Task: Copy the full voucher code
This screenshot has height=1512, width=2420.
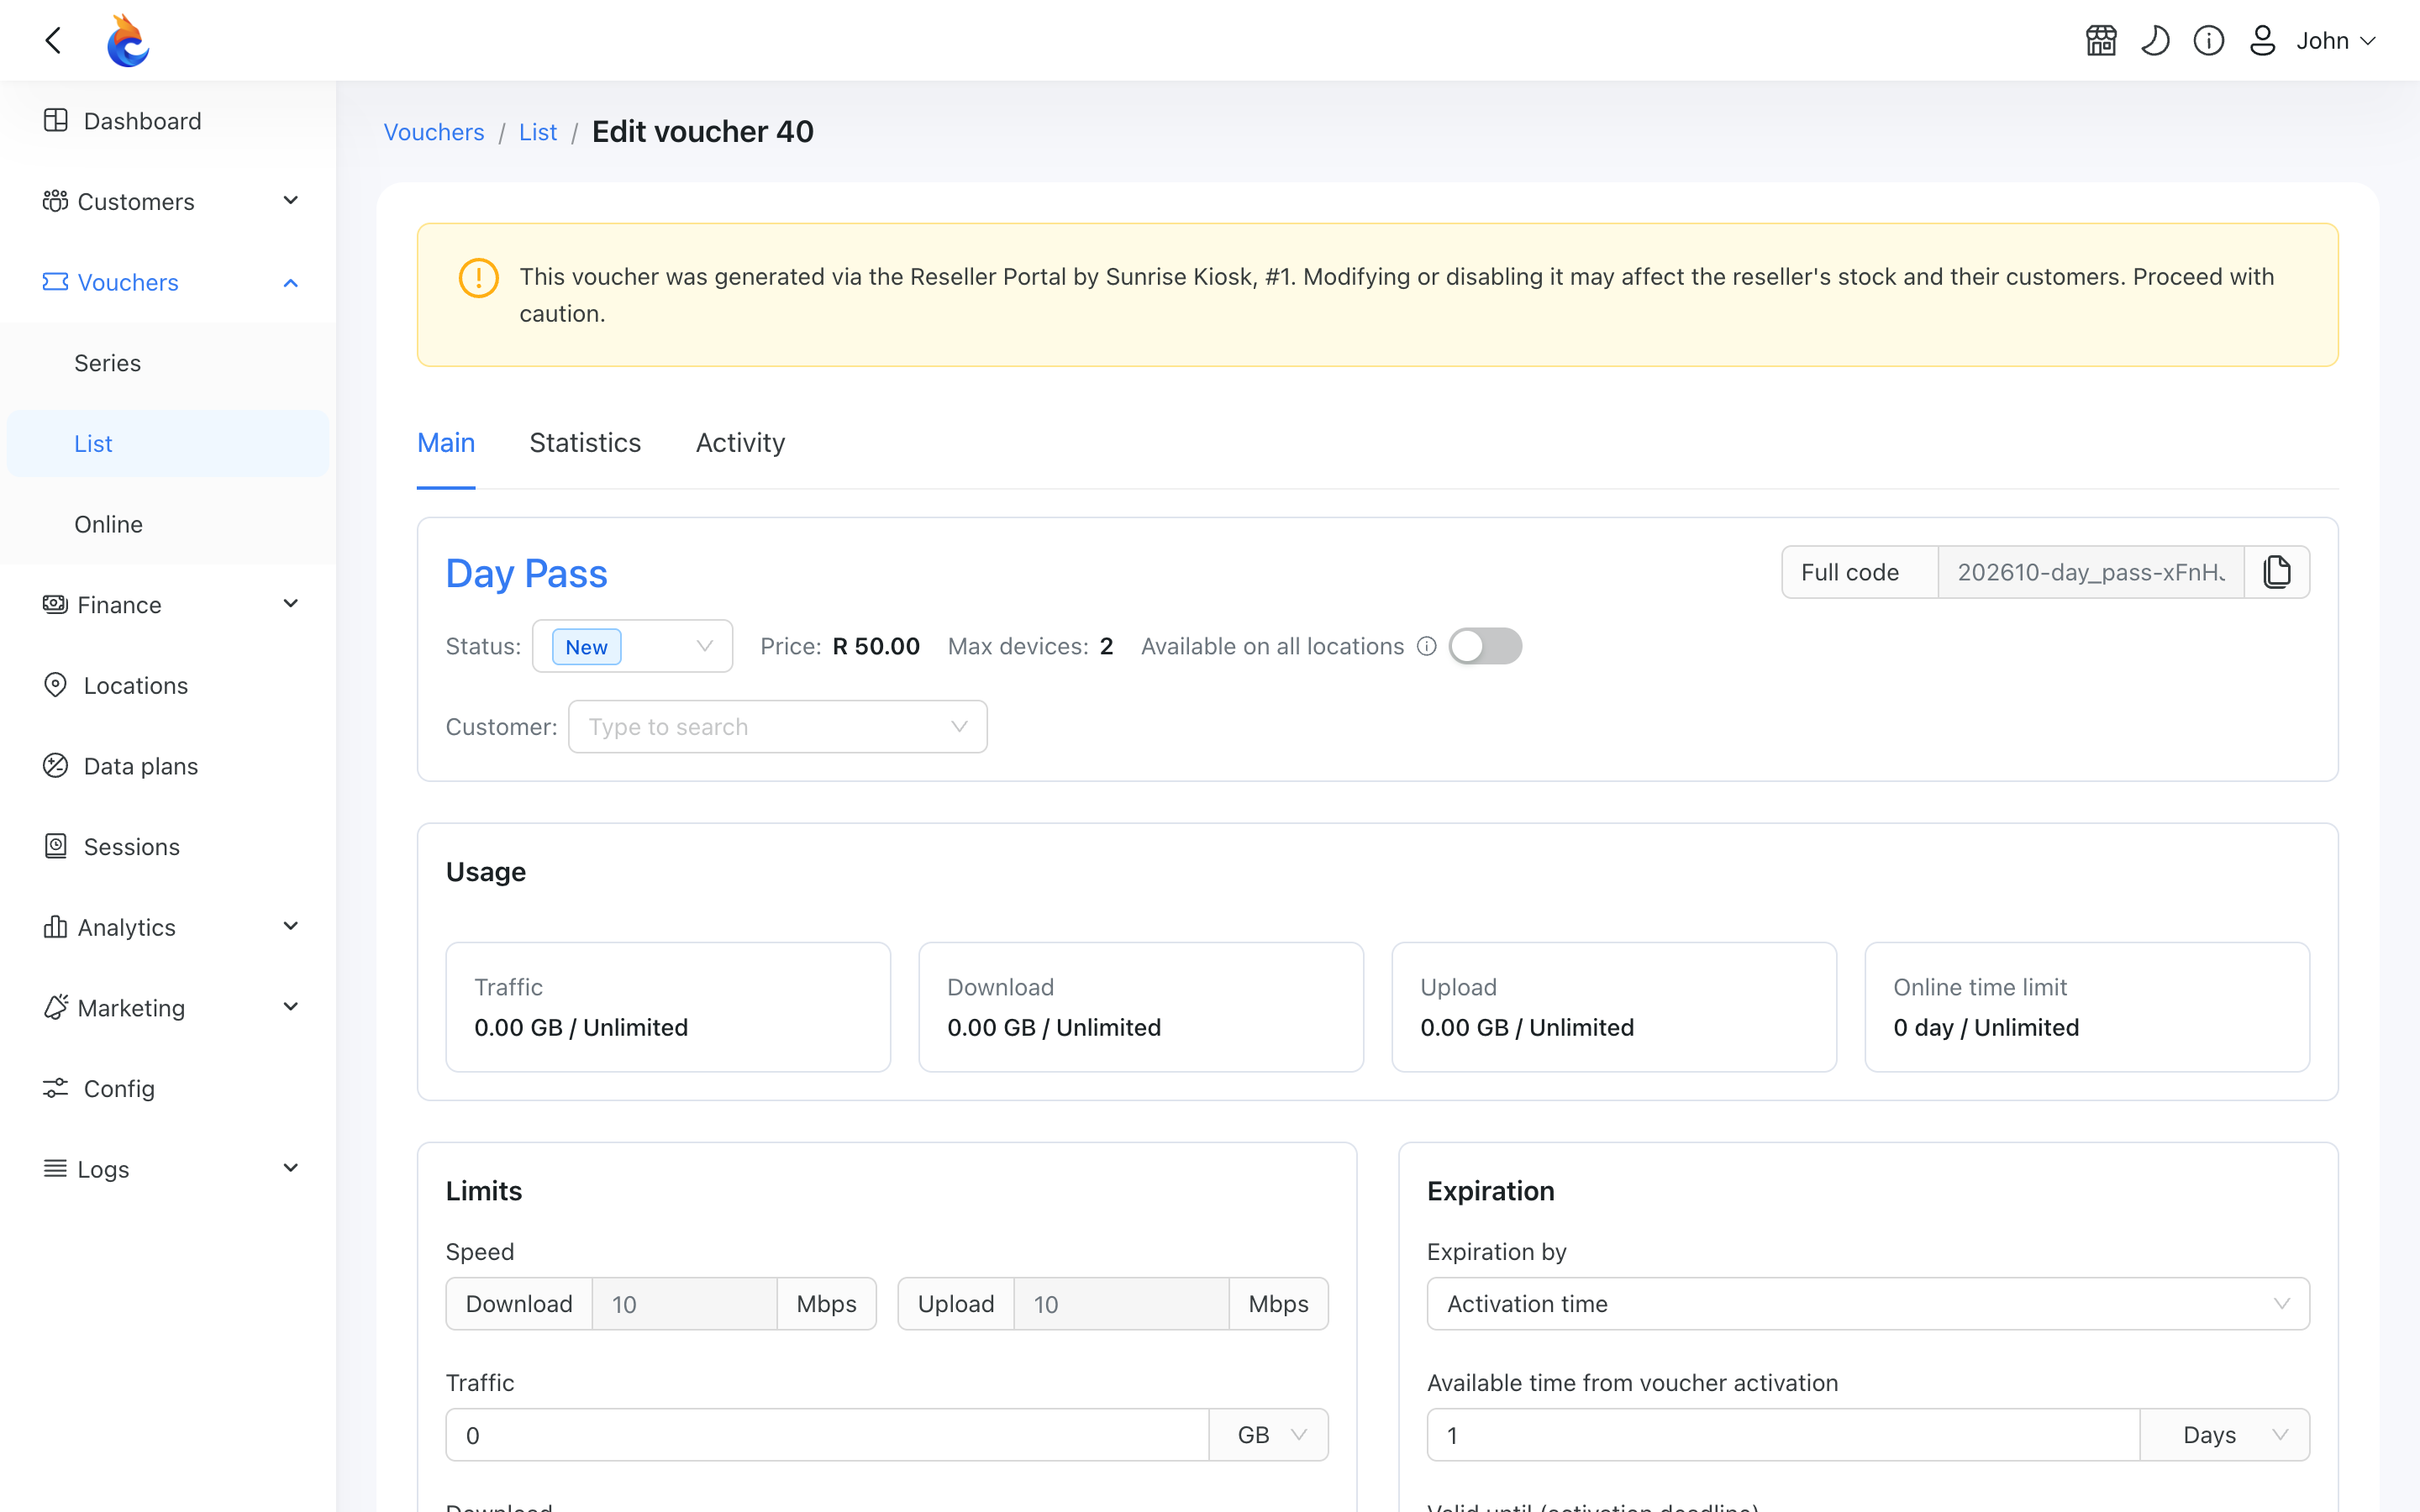Action: click(2277, 572)
